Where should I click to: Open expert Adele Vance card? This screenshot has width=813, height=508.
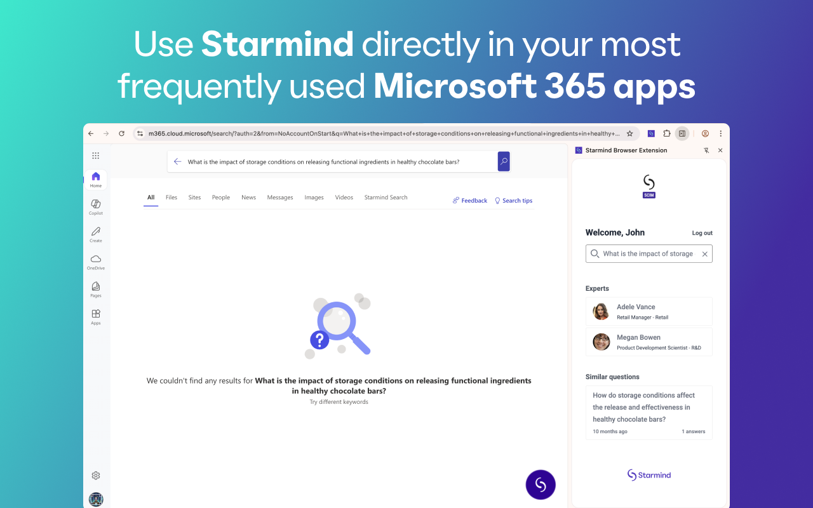pos(649,311)
